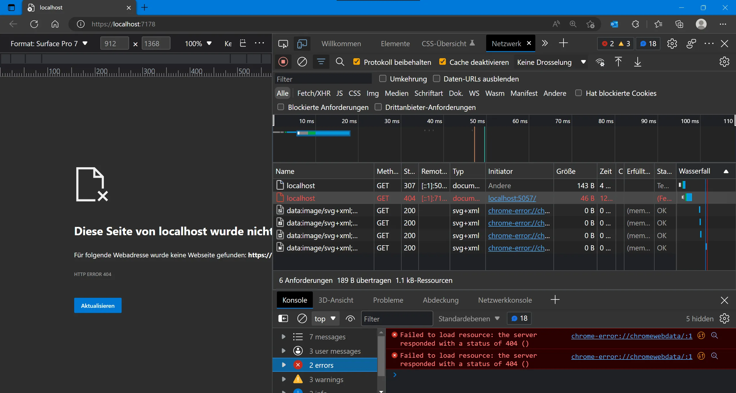Click the Aktualisieren button
This screenshot has height=393, width=736.
click(97, 306)
